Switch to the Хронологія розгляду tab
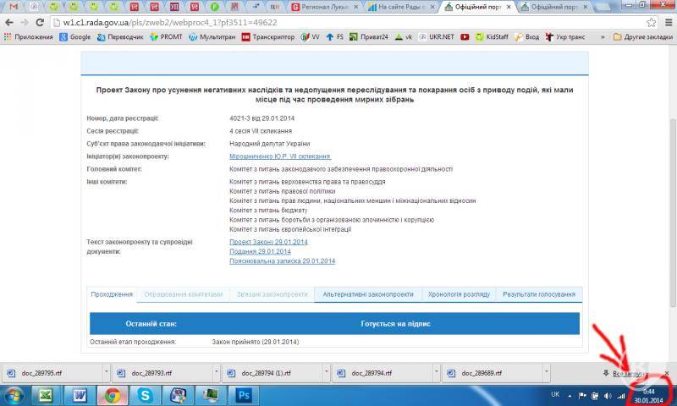This screenshot has width=677, height=406. [458, 294]
